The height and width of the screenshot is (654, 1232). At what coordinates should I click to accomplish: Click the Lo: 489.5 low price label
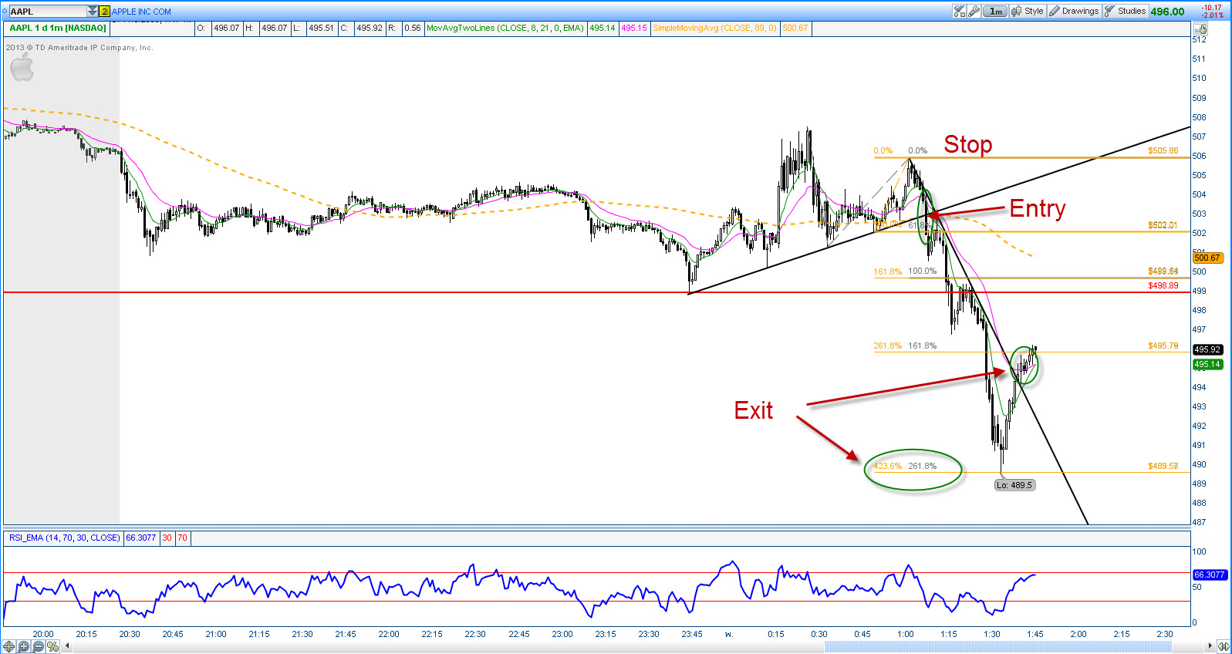coord(1014,485)
